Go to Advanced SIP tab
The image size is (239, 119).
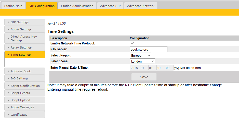click(x=110, y=6)
